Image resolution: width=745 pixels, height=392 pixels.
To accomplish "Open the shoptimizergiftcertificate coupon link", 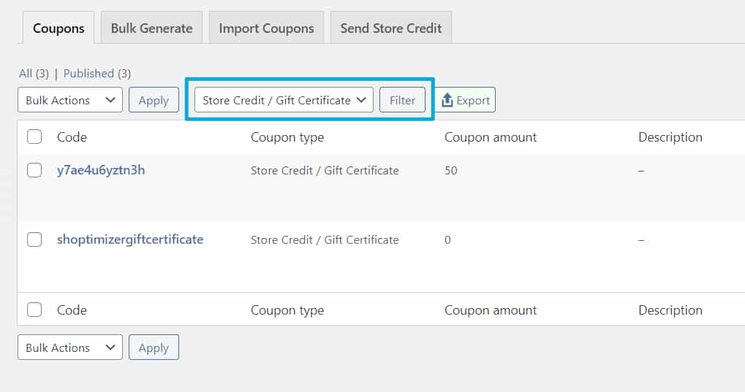I will tap(130, 239).
